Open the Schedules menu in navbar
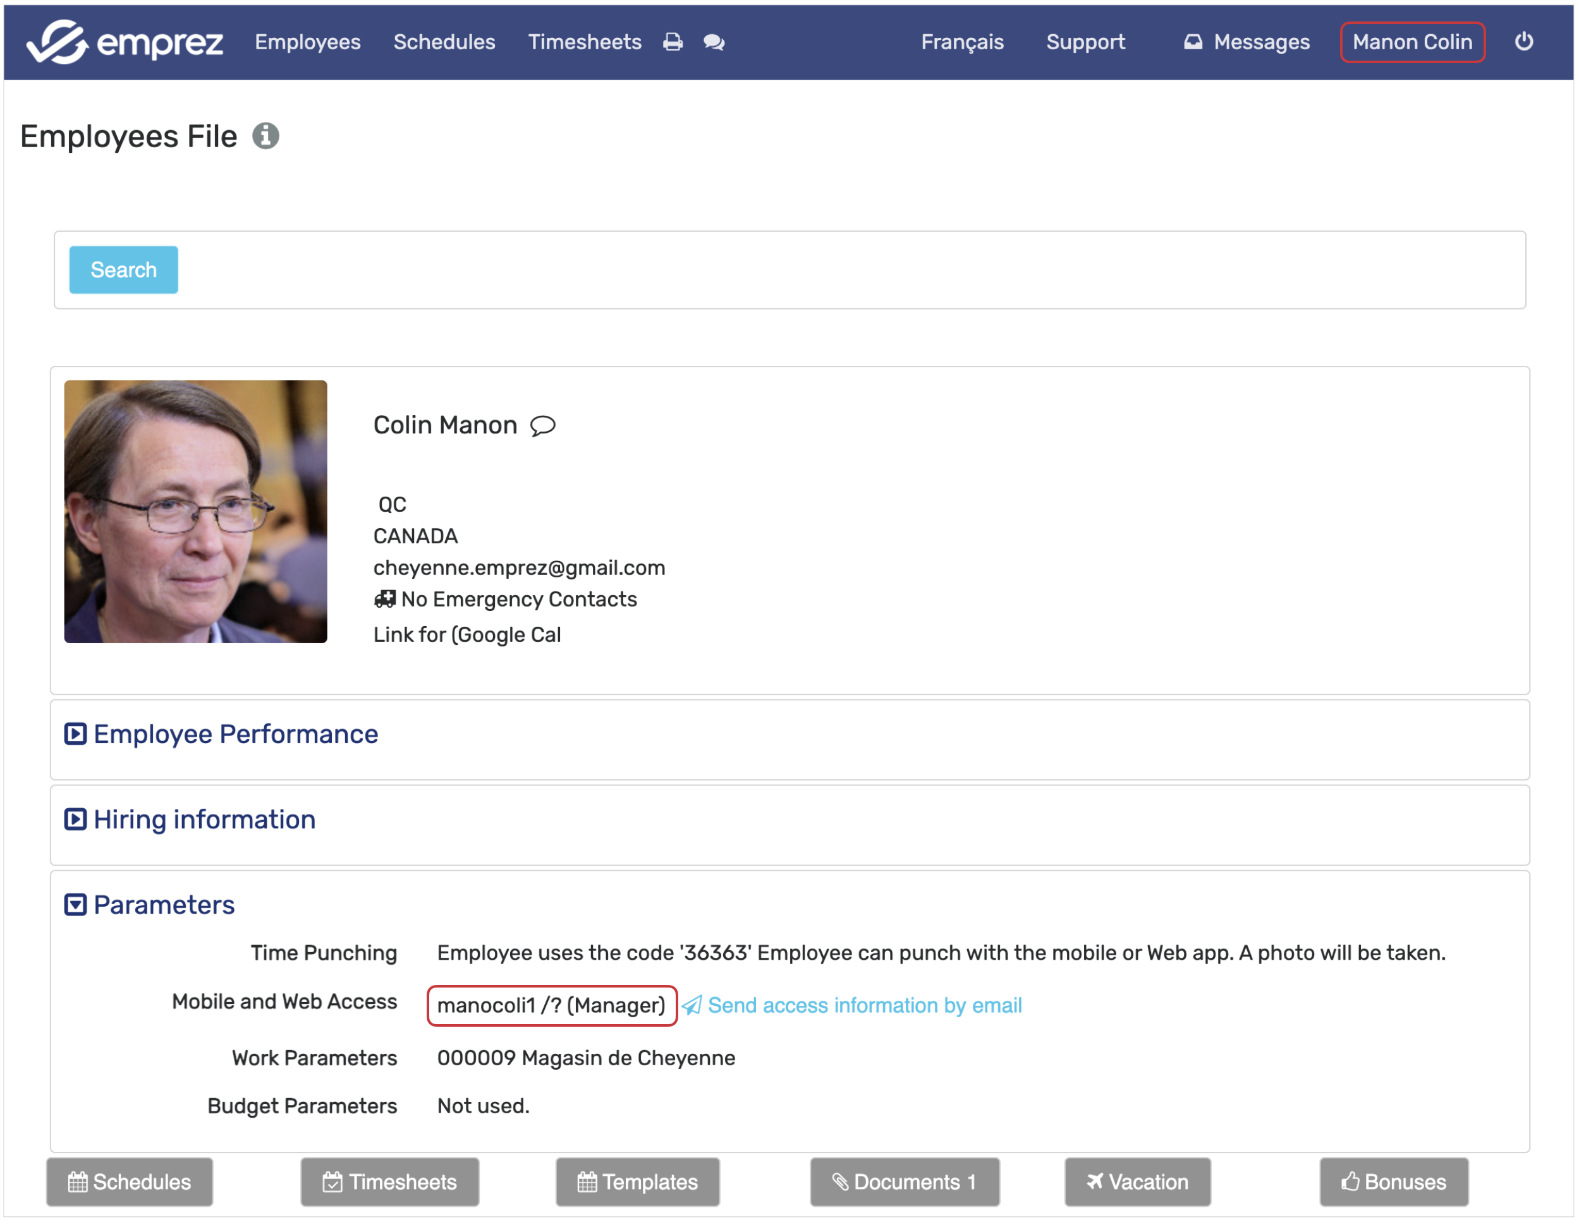The image size is (1579, 1227). (x=444, y=42)
